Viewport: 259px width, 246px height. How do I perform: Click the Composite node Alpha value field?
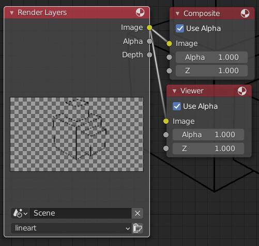pos(211,57)
